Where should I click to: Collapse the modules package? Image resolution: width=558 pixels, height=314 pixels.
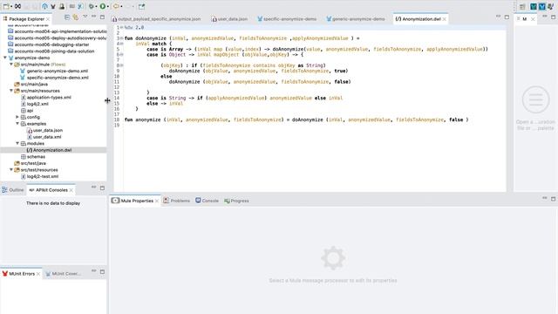tap(17, 143)
